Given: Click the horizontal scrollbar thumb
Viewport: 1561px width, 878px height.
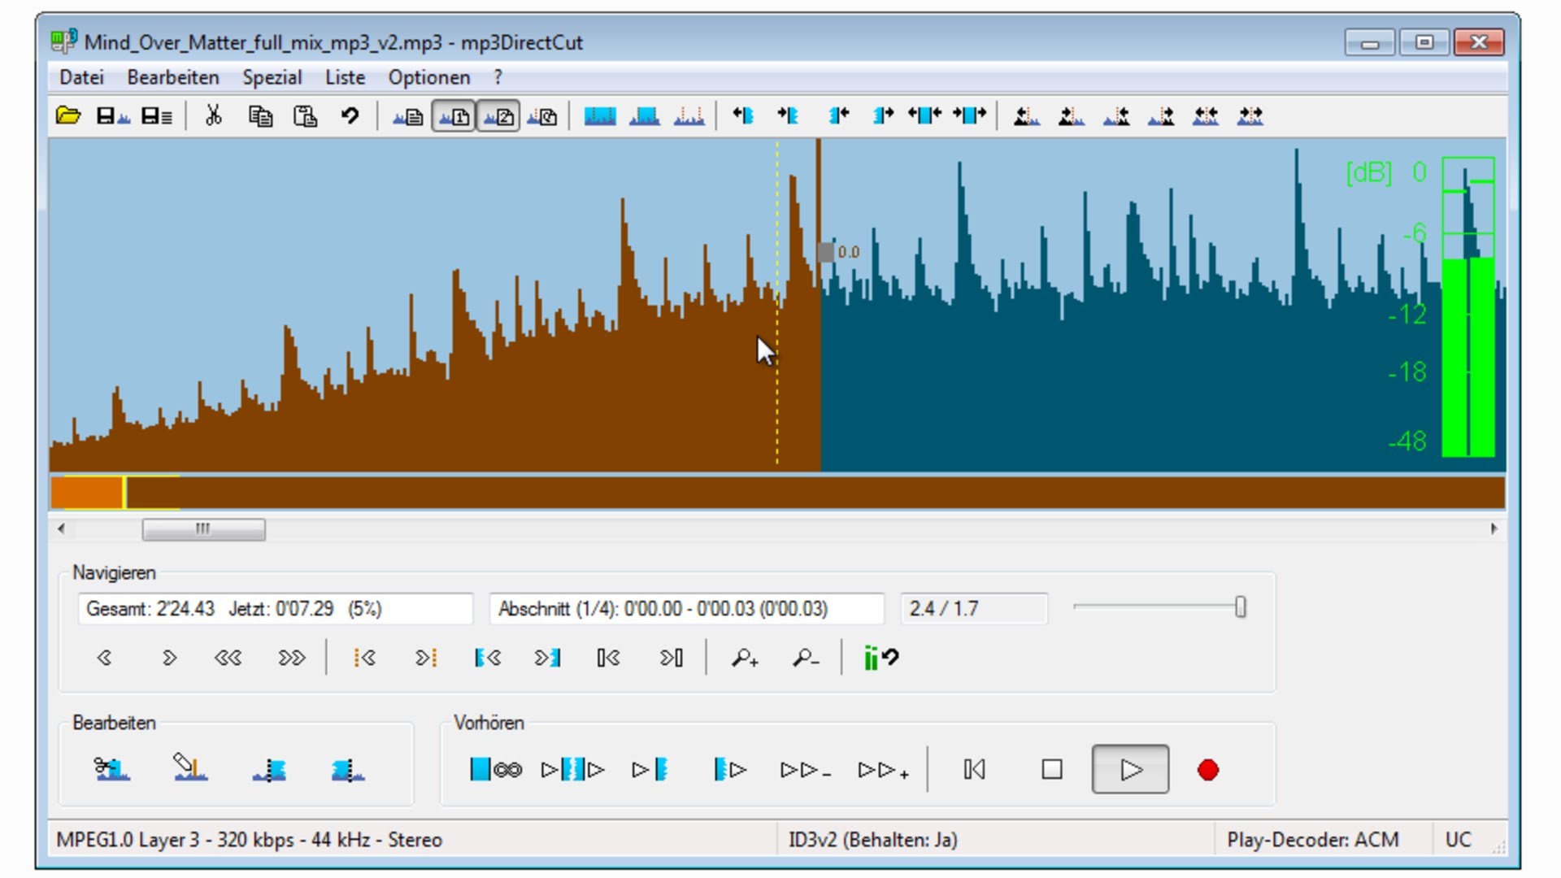Looking at the screenshot, I should 203,529.
